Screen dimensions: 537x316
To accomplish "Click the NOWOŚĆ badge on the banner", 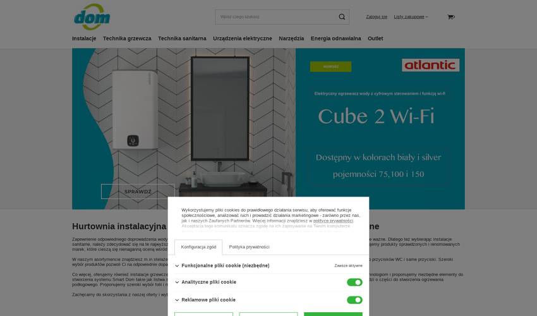I will click(330, 66).
